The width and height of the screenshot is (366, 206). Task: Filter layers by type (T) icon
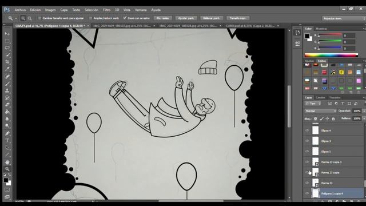(x=343, y=103)
